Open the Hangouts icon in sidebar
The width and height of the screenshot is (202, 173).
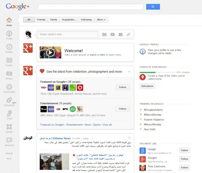pos(9,140)
